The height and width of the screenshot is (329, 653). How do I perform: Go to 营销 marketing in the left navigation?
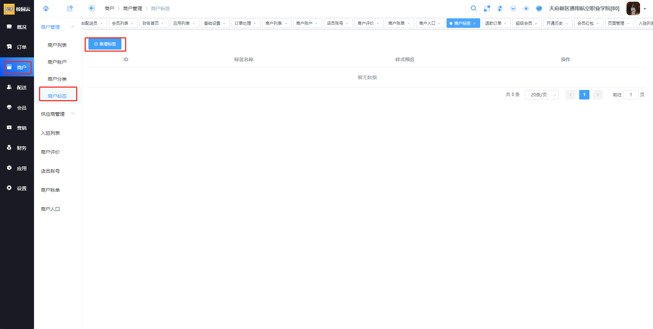[x=17, y=128]
